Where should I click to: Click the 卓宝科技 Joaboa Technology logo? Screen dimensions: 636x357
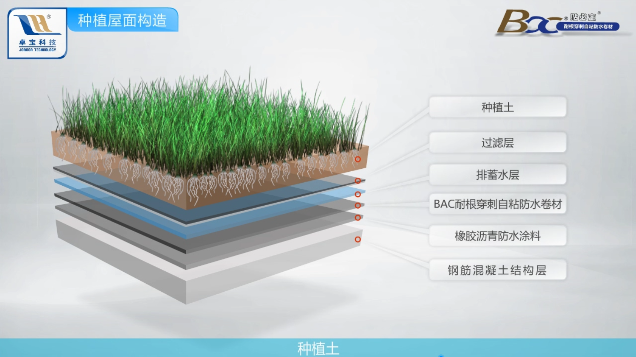(x=37, y=33)
